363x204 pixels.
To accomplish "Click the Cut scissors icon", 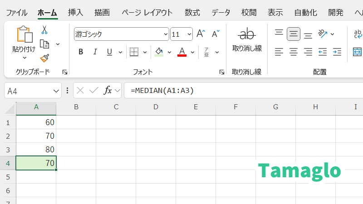I will (44, 30).
